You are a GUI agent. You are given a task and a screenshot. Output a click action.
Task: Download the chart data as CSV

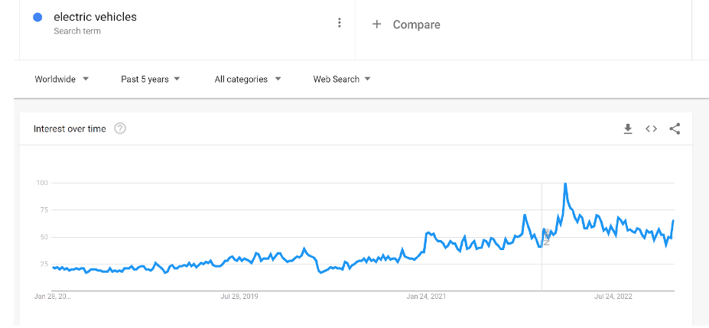(x=628, y=129)
